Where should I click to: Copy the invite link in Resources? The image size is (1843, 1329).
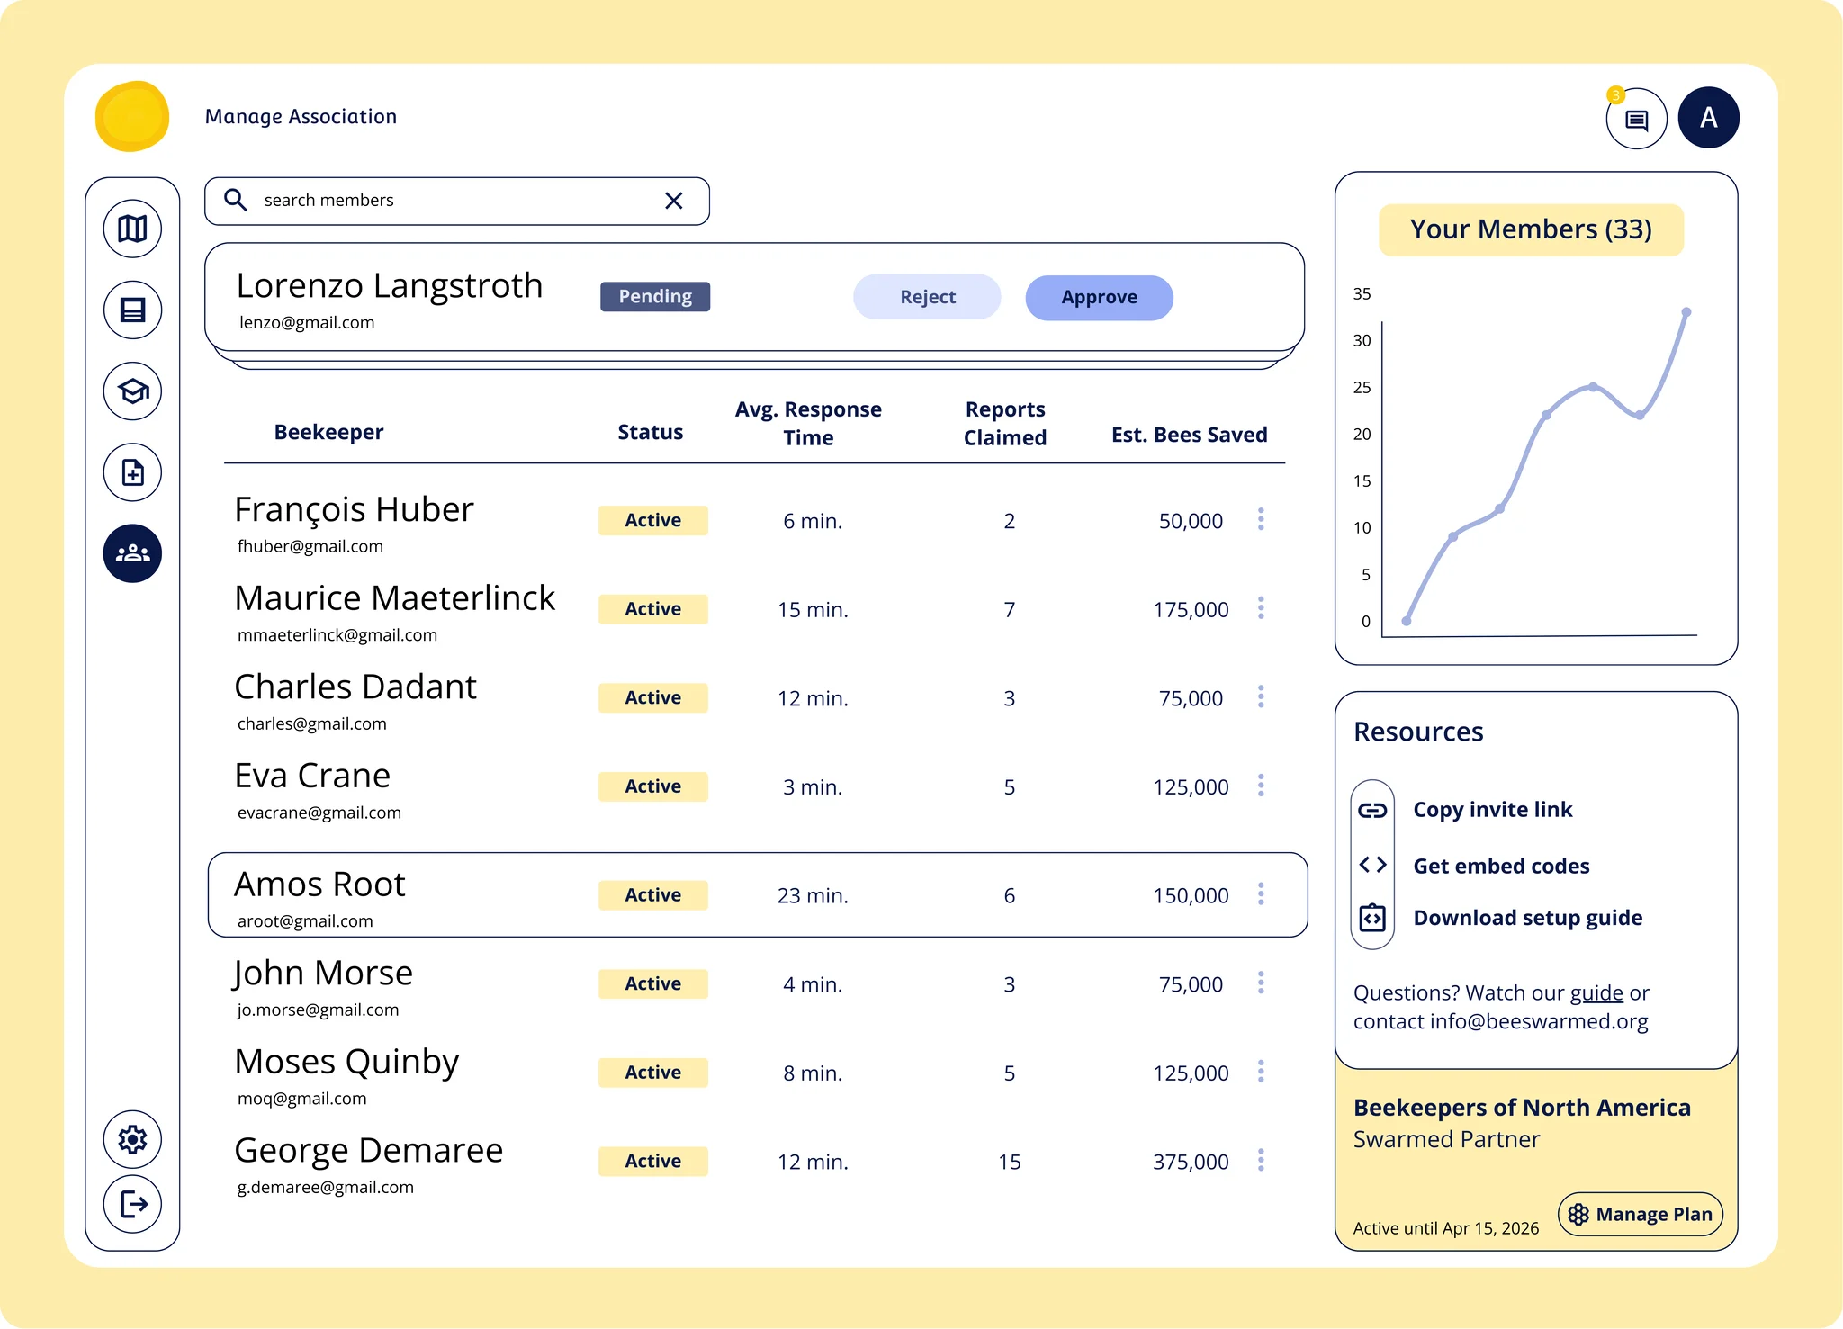click(1493, 809)
